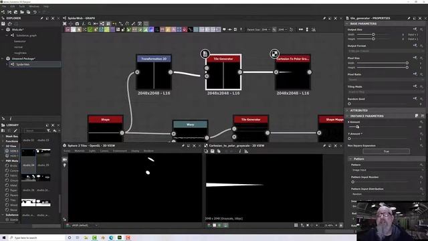Toggle the Pixel Size inheritance icon
428x241 pixels.
pos(415,58)
